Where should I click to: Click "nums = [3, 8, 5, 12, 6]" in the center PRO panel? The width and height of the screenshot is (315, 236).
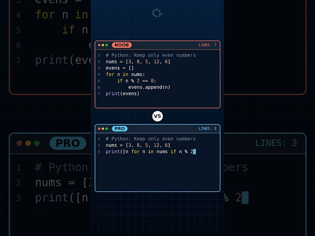(138, 146)
